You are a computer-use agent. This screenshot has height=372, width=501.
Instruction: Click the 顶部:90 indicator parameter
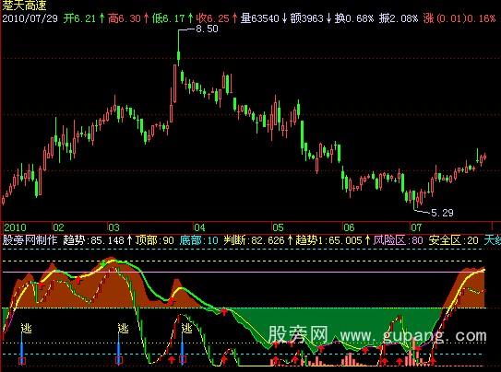(x=155, y=240)
